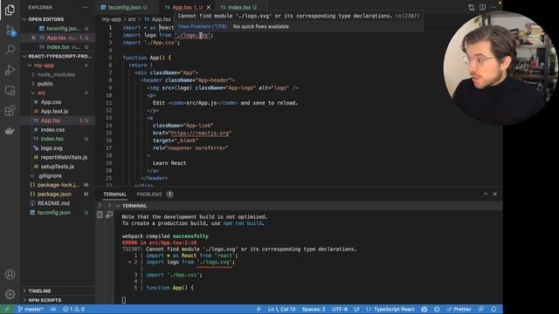The height and width of the screenshot is (314, 559).
Task: Click Ln 1, Col 13 position
Action: point(281,309)
